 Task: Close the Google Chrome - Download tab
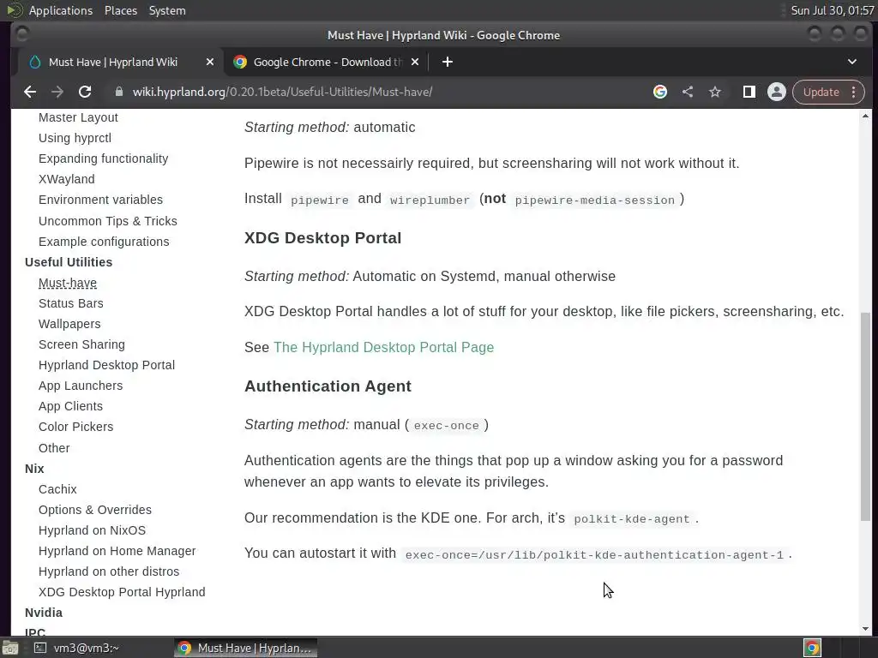pyautogui.click(x=415, y=62)
